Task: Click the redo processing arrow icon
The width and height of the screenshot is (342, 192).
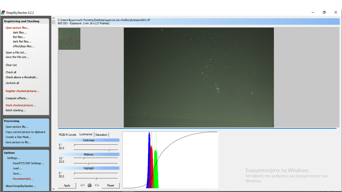Action: tap(97, 185)
